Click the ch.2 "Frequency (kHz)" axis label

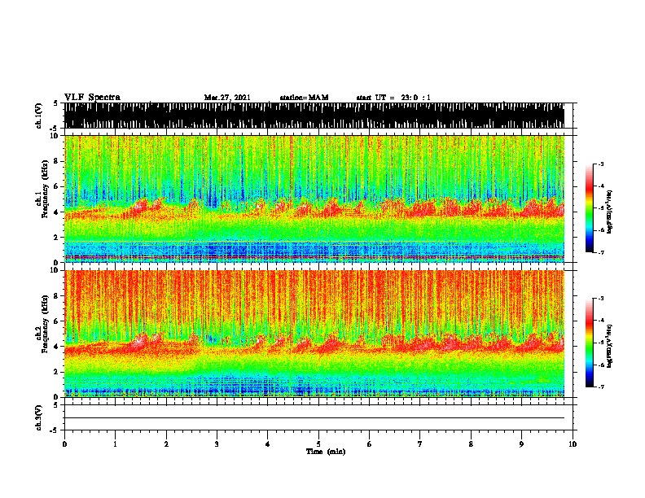click(x=45, y=324)
